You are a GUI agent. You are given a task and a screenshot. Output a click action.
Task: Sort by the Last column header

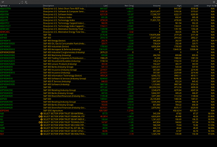(97, 6)
